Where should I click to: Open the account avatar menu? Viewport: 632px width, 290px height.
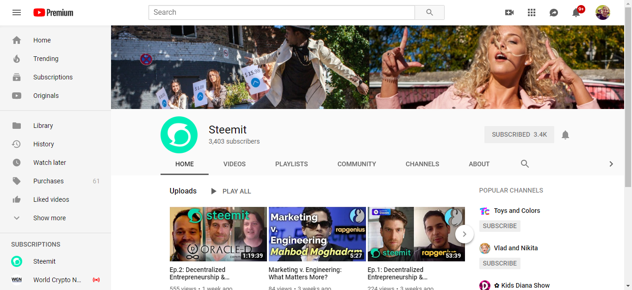pos(603,12)
